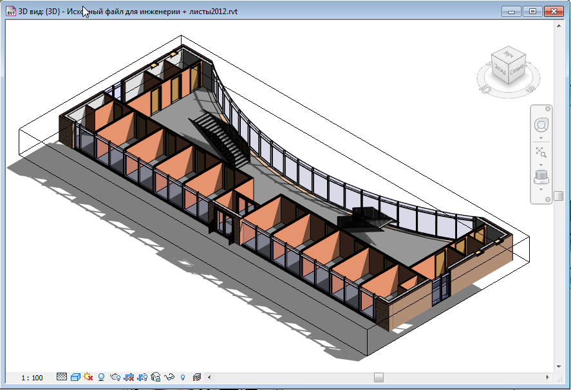Open the Detail Level icon in view bar
Image resolution: width=571 pixels, height=390 pixels.
(62, 376)
